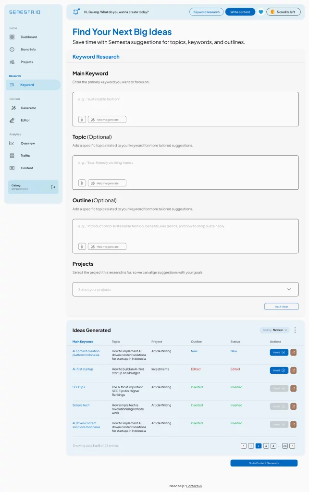The height and width of the screenshot is (492, 309).
Task: Click Insert for AI content creation platform row
Action: [x=279, y=352]
